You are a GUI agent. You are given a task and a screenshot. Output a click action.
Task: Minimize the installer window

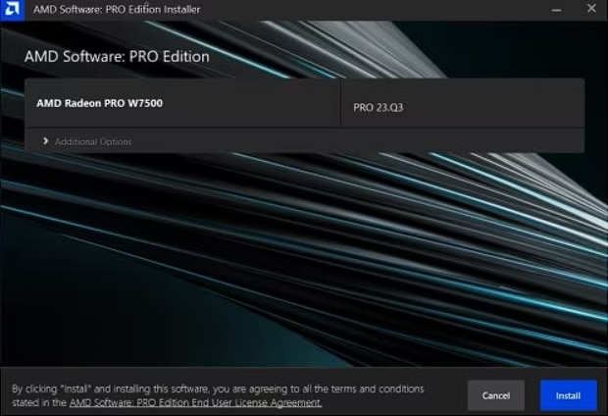[557, 10]
